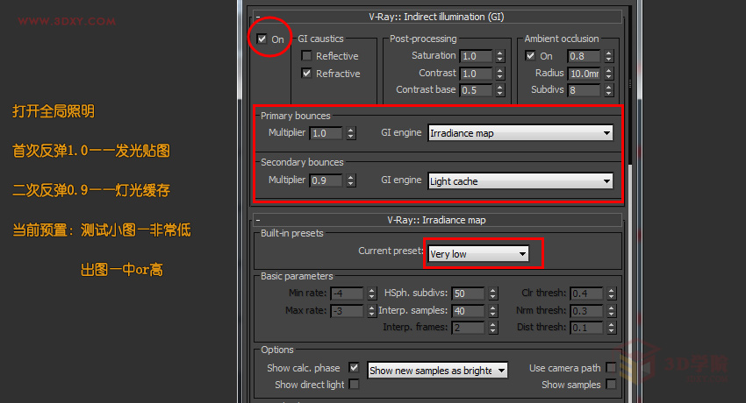This screenshot has width=746, height=403.
Task: Open Primary bounces GI engine dropdown
Action: point(520,133)
